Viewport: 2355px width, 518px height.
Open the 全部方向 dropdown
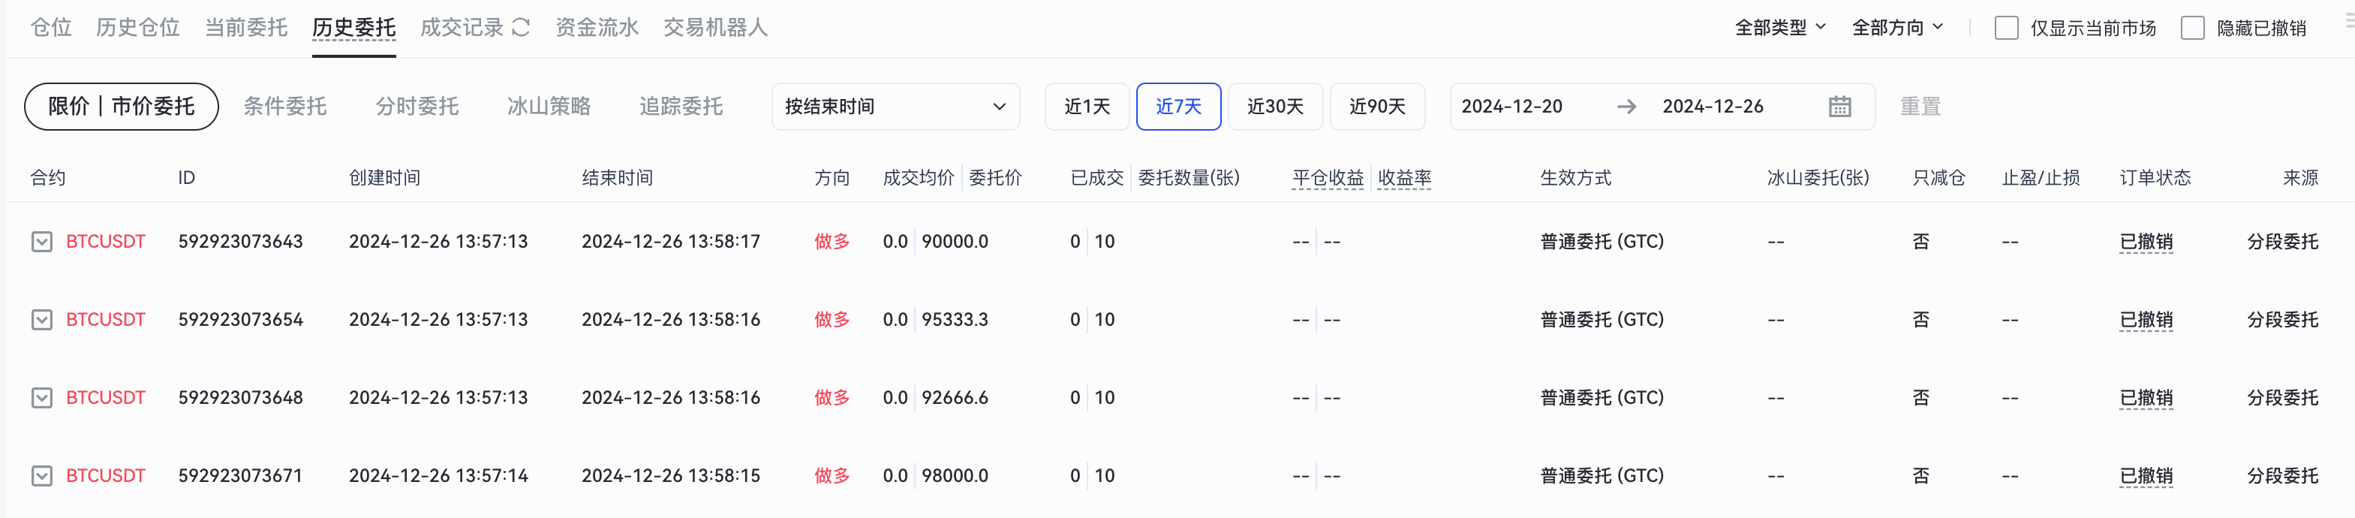(x=1897, y=29)
